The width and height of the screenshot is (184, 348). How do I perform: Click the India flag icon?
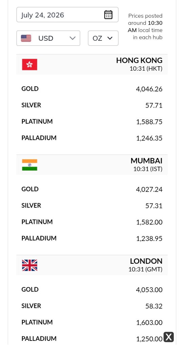pyautogui.click(x=30, y=165)
